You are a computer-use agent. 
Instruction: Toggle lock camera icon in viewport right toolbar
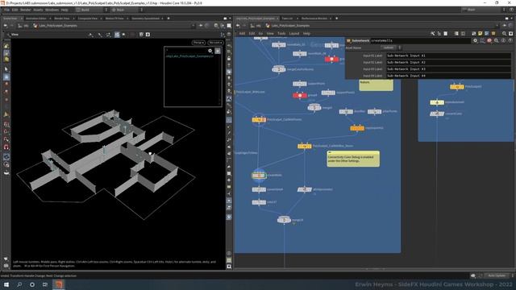click(x=229, y=58)
